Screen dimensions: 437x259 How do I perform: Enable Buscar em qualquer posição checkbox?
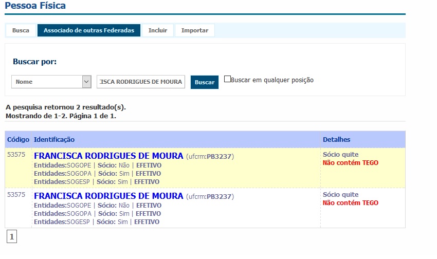point(227,80)
